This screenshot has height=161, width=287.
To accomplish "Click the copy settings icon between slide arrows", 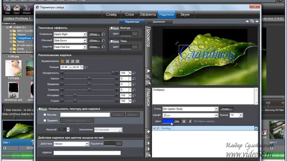I will [252, 21].
